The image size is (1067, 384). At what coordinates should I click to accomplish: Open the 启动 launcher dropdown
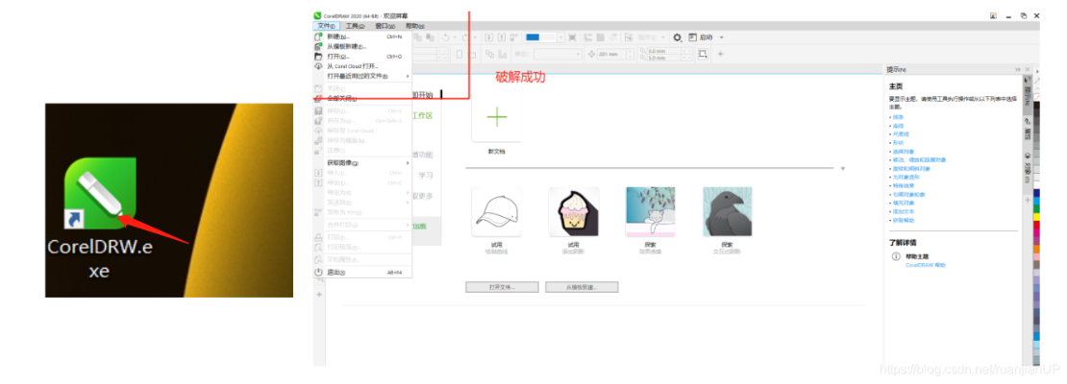tap(721, 37)
